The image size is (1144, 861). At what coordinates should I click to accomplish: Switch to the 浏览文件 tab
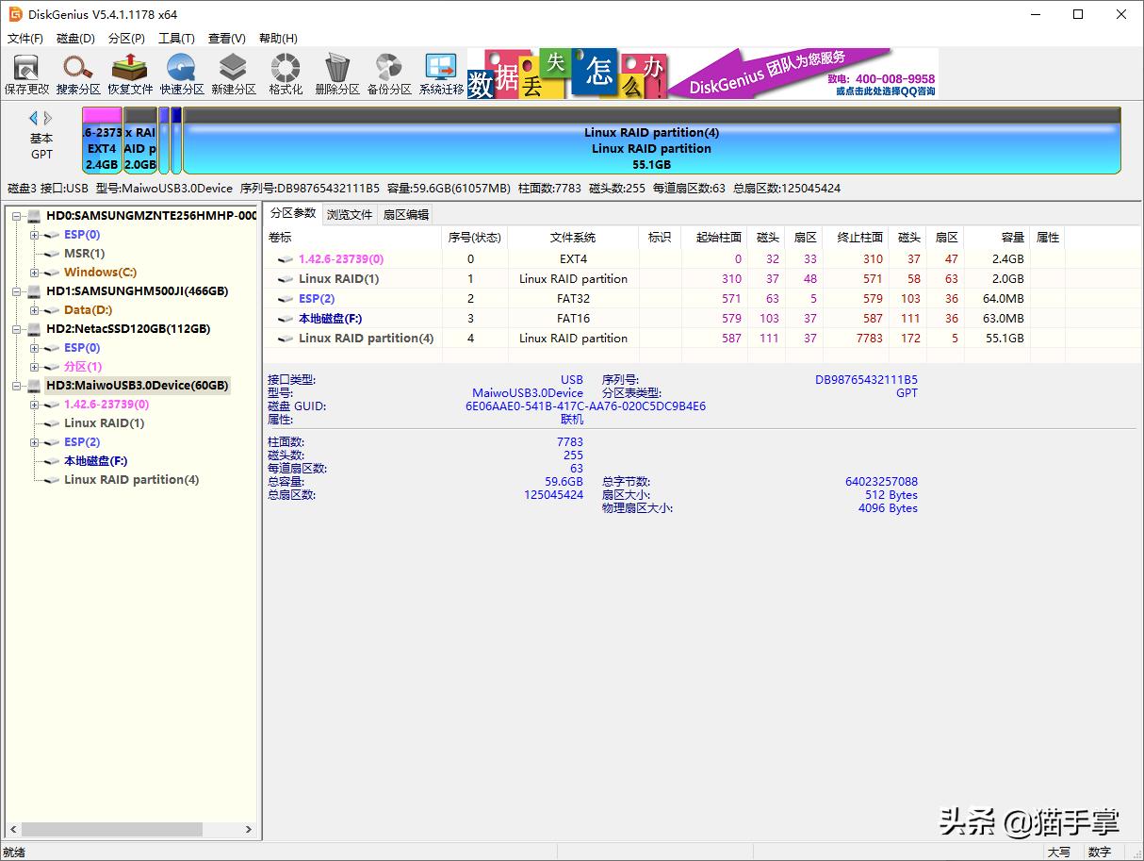[x=350, y=214]
